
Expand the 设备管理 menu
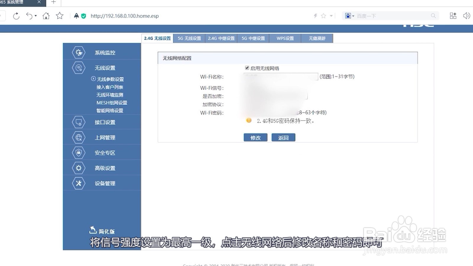(x=105, y=184)
